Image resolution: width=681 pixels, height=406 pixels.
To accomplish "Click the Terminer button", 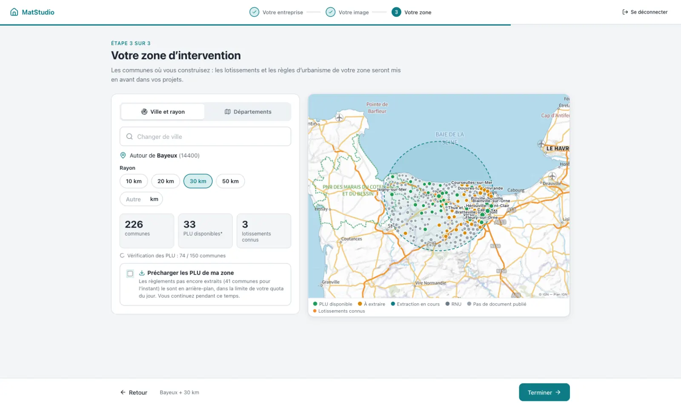I will (x=544, y=392).
